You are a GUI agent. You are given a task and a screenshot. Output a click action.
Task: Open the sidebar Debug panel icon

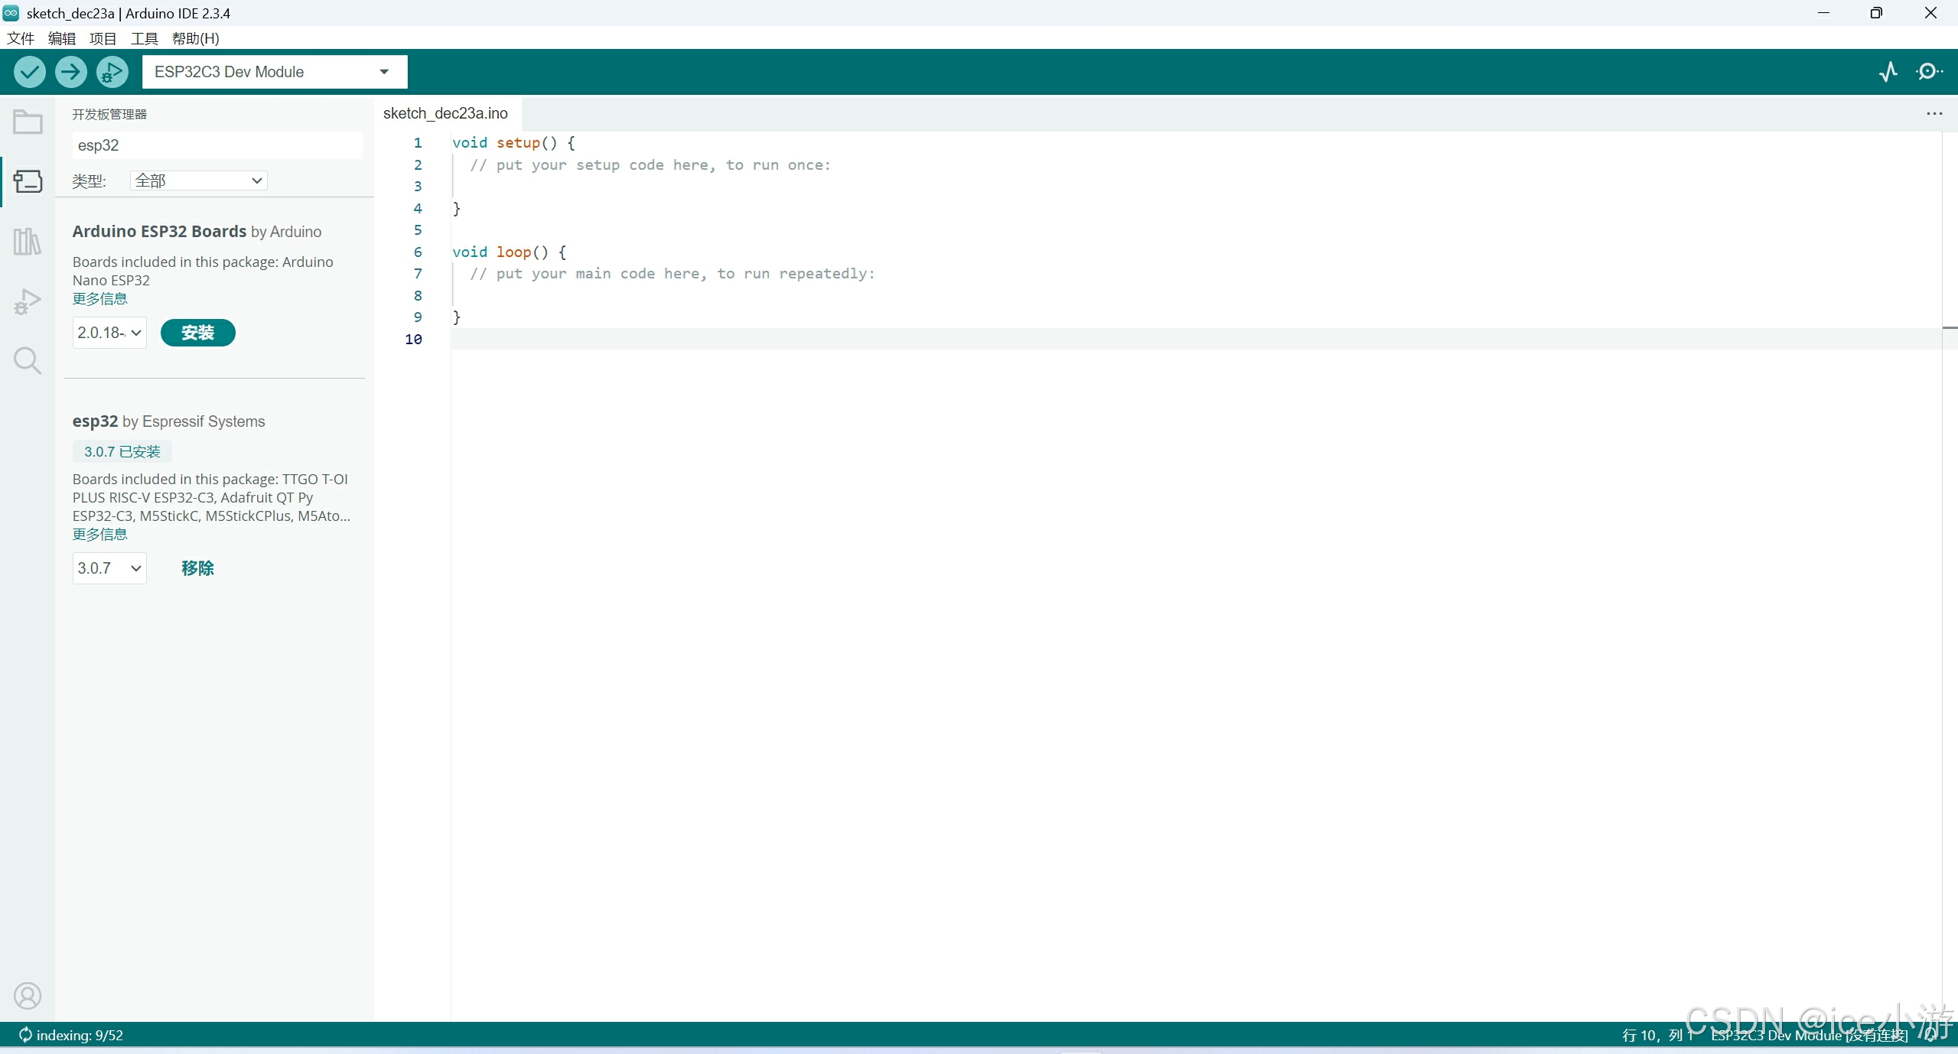pyautogui.click(x=28, y=301)
